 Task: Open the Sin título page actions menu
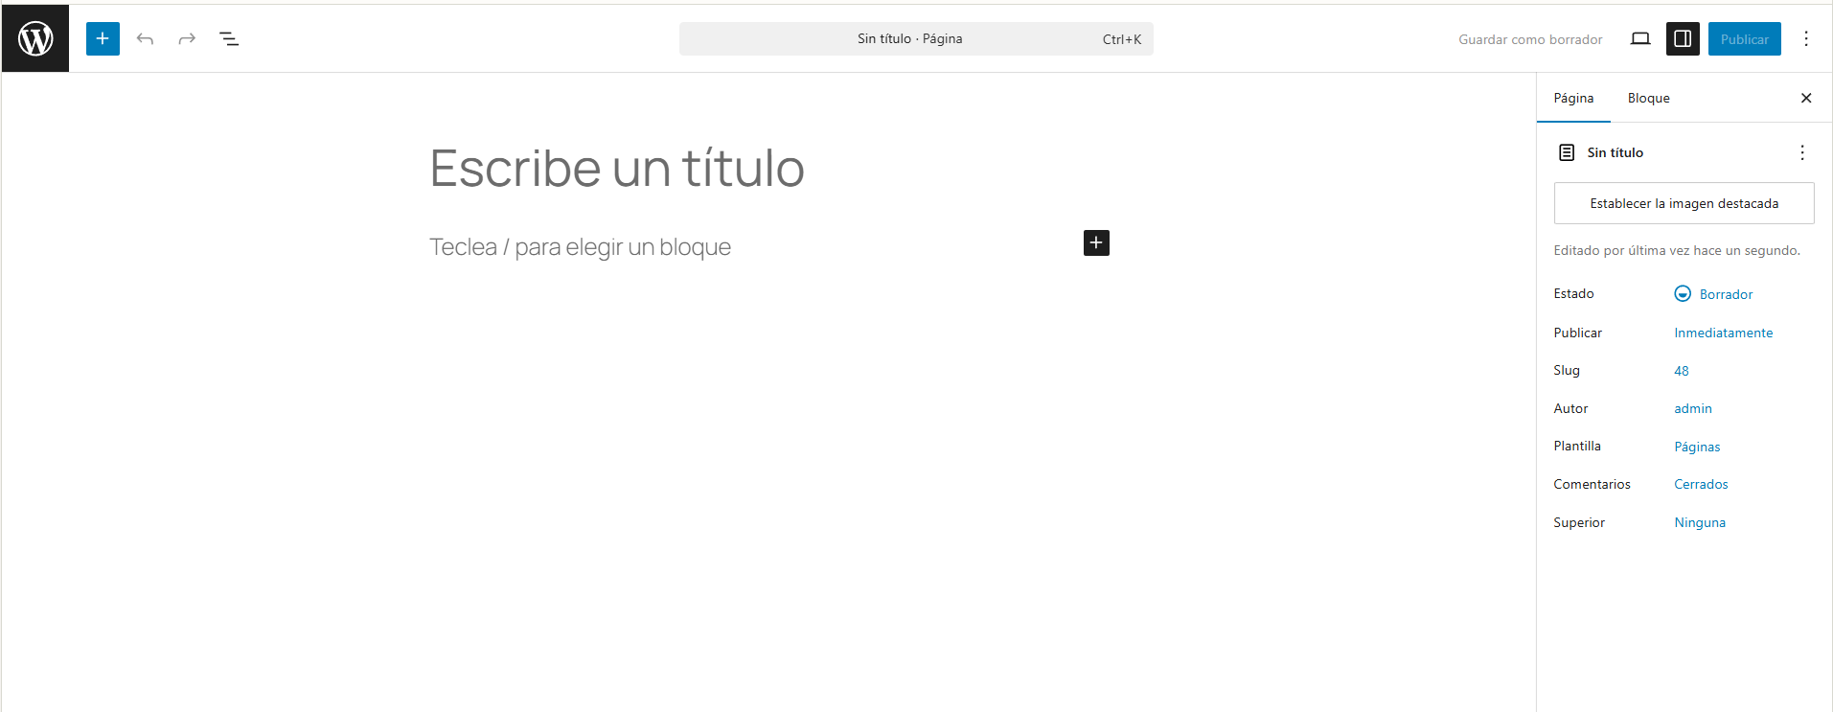(x=1802, y=152)
